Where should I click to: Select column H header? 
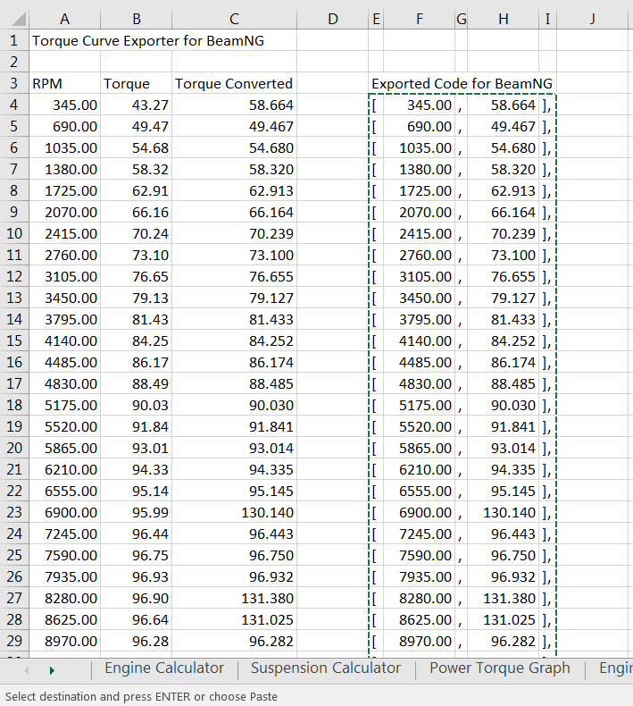pyautogui.click(x=503, y=19)
